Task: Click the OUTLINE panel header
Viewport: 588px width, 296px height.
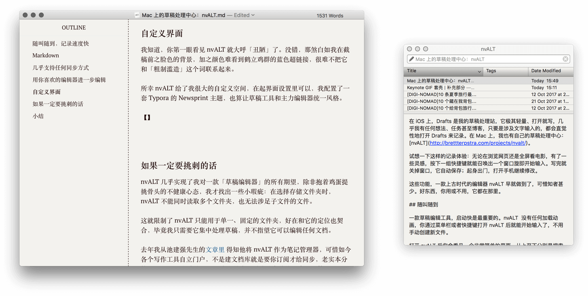Action: [x=74, y=28]
